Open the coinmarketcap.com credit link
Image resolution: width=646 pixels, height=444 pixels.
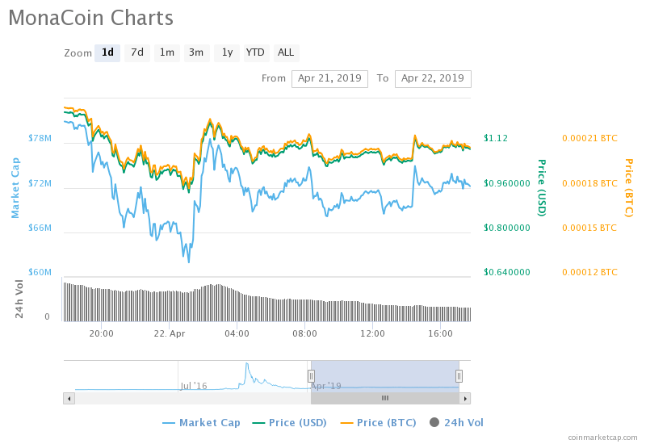(602, 437)
